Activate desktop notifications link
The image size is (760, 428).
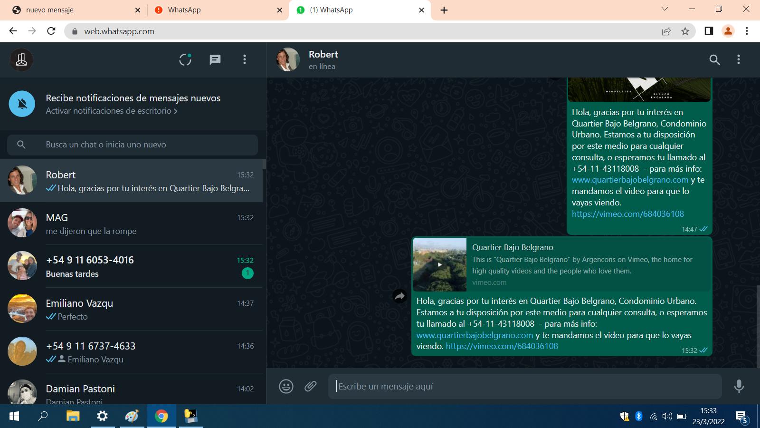112,111
